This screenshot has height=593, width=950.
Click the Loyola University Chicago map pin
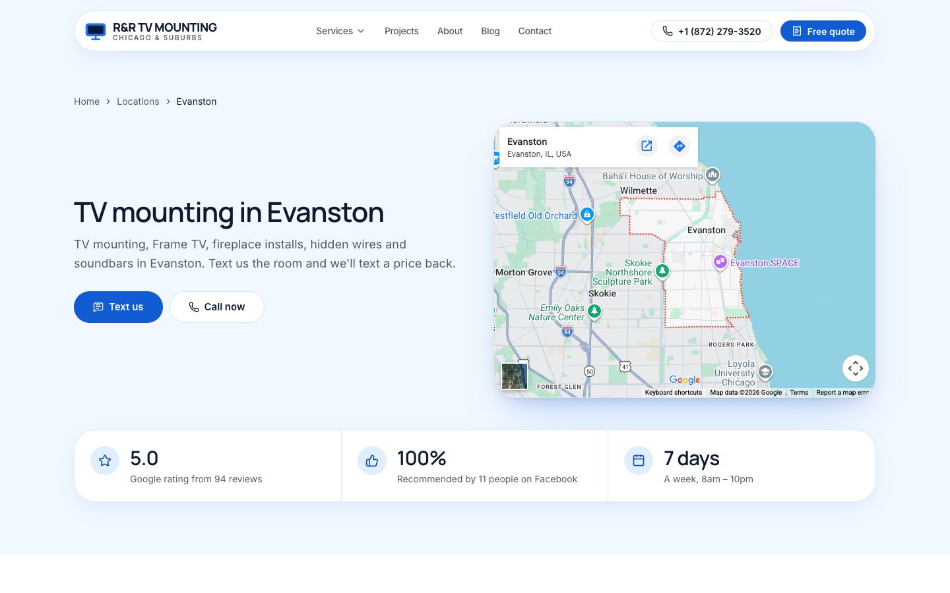(765, 372)
